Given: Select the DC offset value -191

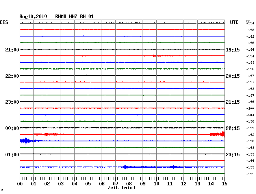Looking at the screenshot, I should coord(250,174).
